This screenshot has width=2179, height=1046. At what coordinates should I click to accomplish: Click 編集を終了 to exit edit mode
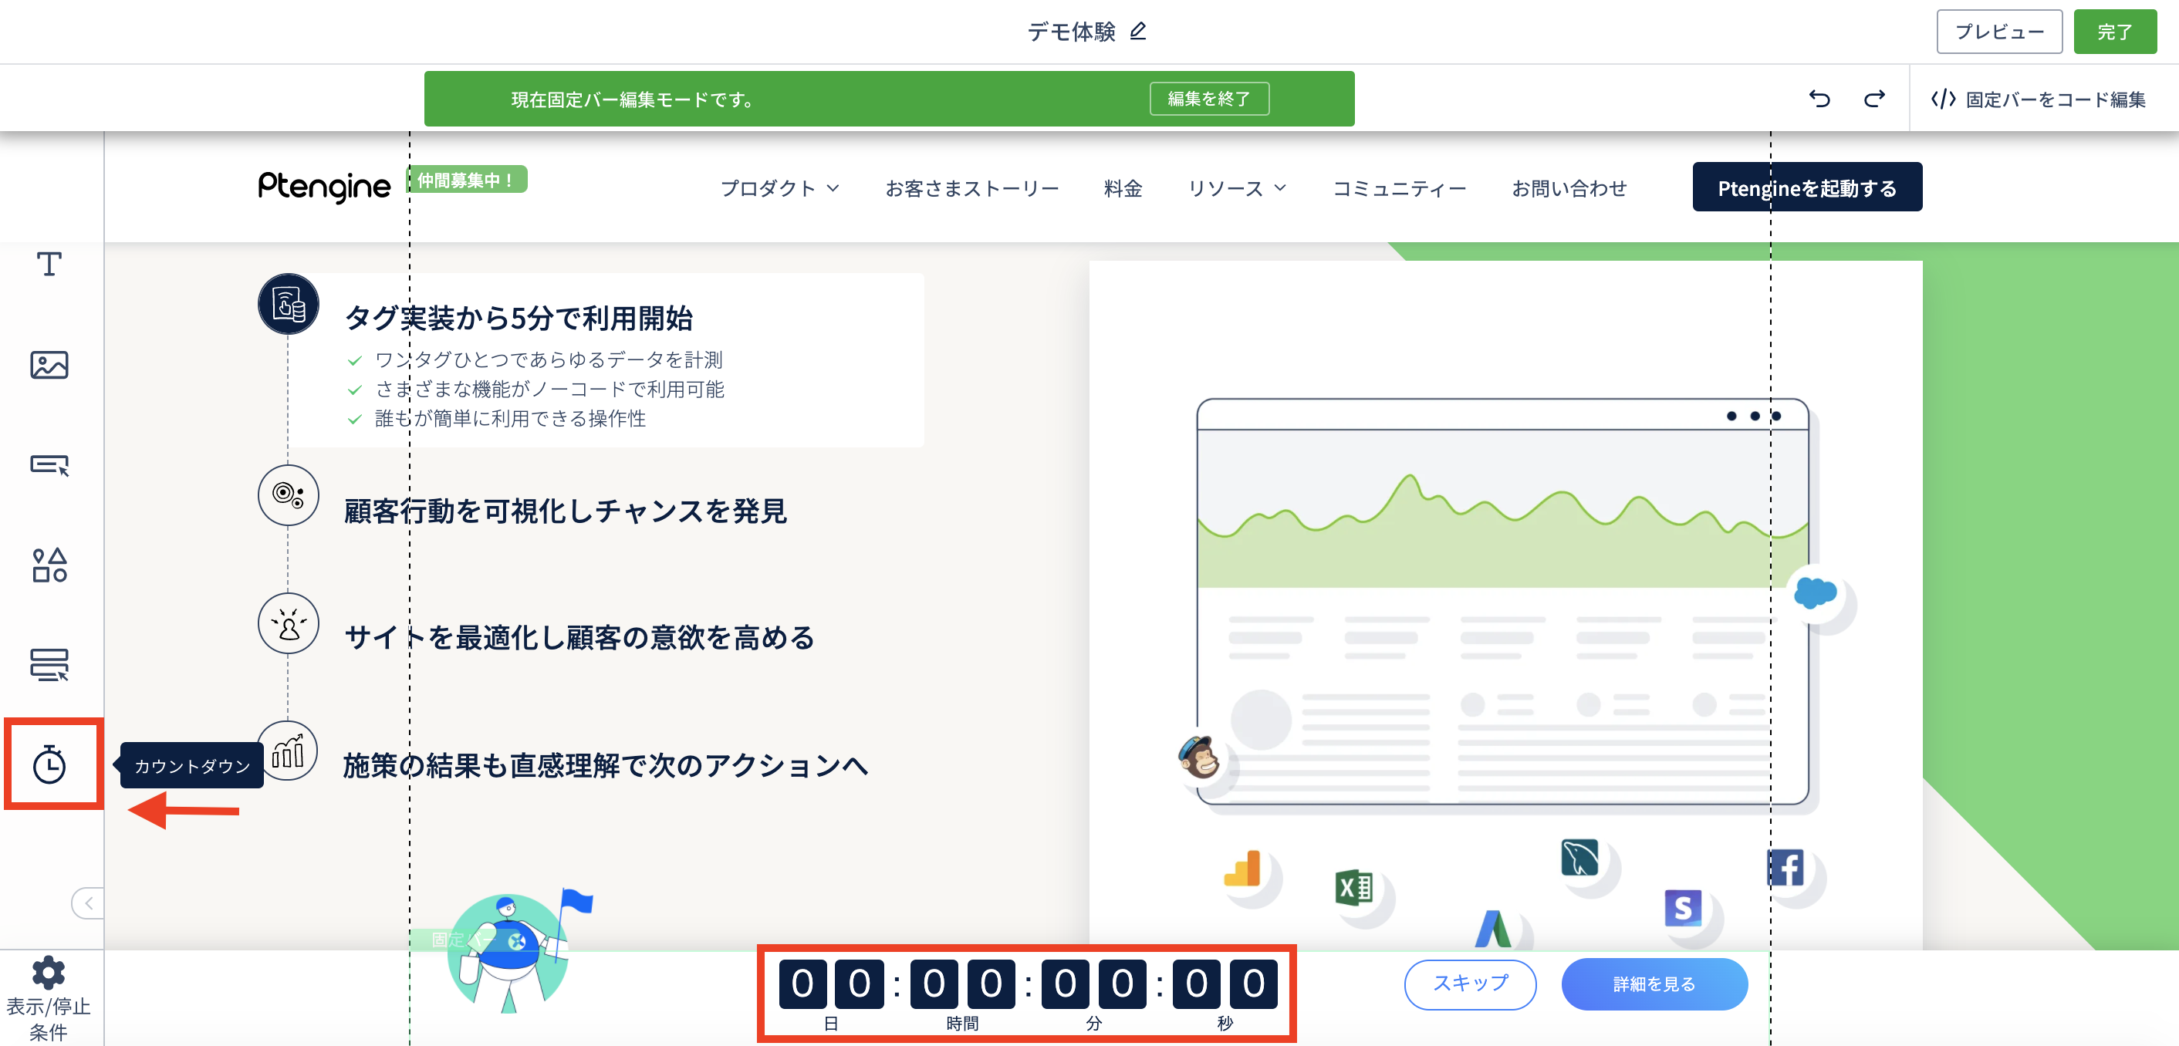tap(1209, 99)
